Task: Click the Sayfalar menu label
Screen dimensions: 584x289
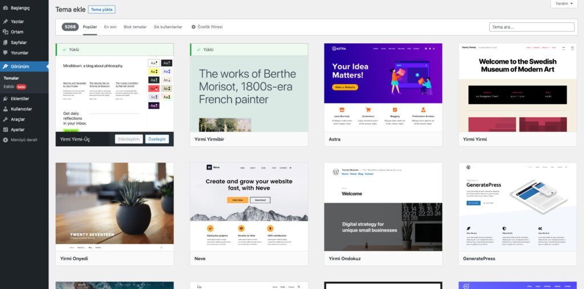Action: pos(19,42)
